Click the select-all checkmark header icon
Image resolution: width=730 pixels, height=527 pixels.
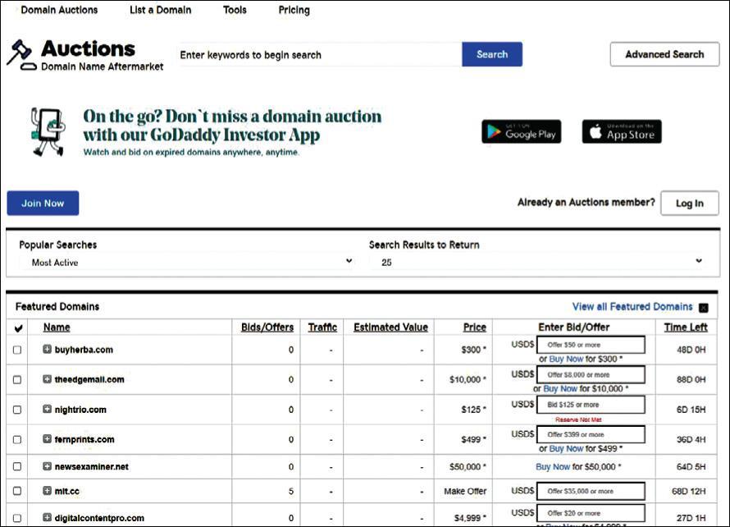point(19,328)
